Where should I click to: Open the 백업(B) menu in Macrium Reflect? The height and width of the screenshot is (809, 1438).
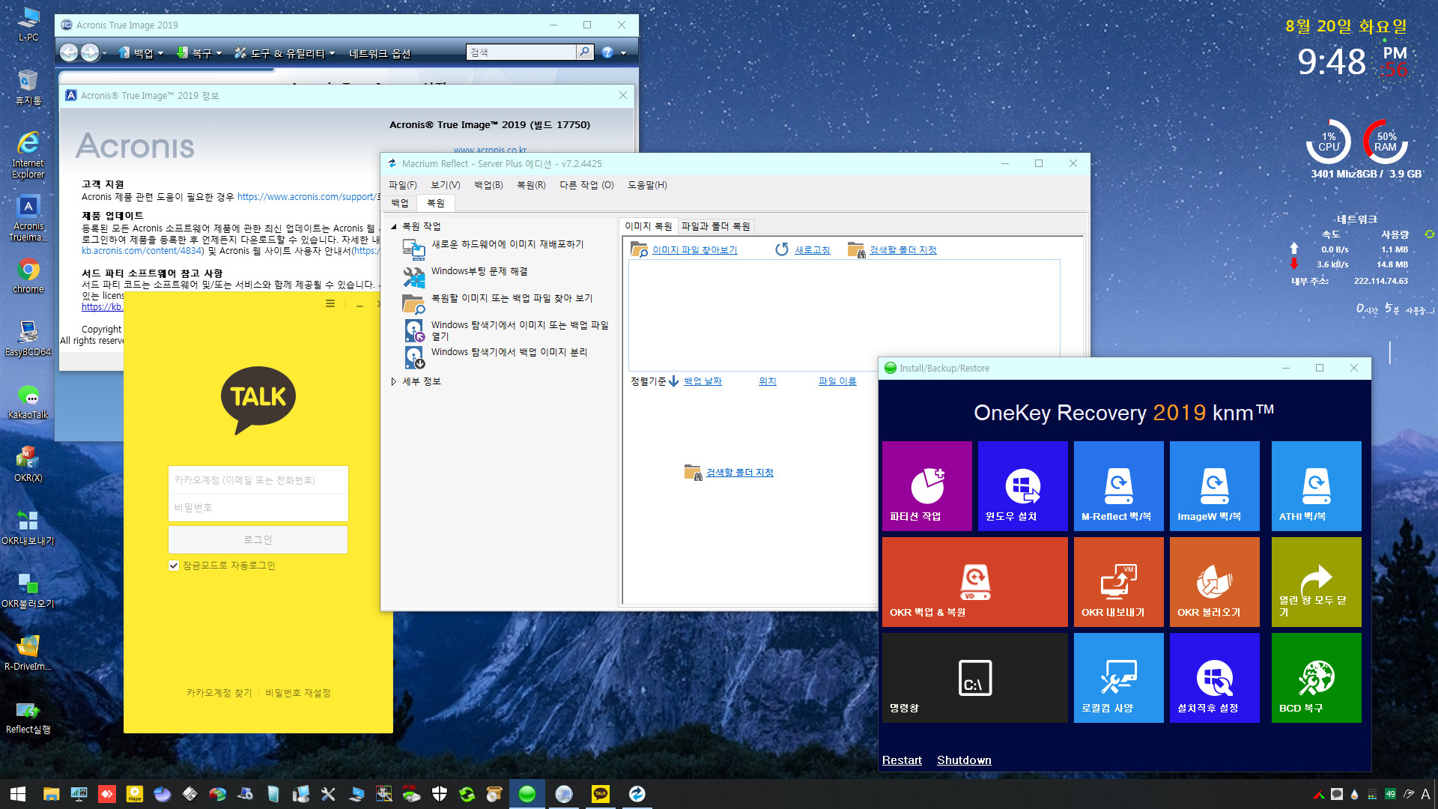(488, 185)
